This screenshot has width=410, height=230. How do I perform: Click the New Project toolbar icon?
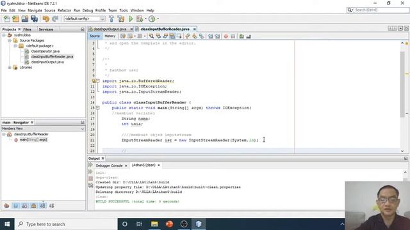pos(15,19)
